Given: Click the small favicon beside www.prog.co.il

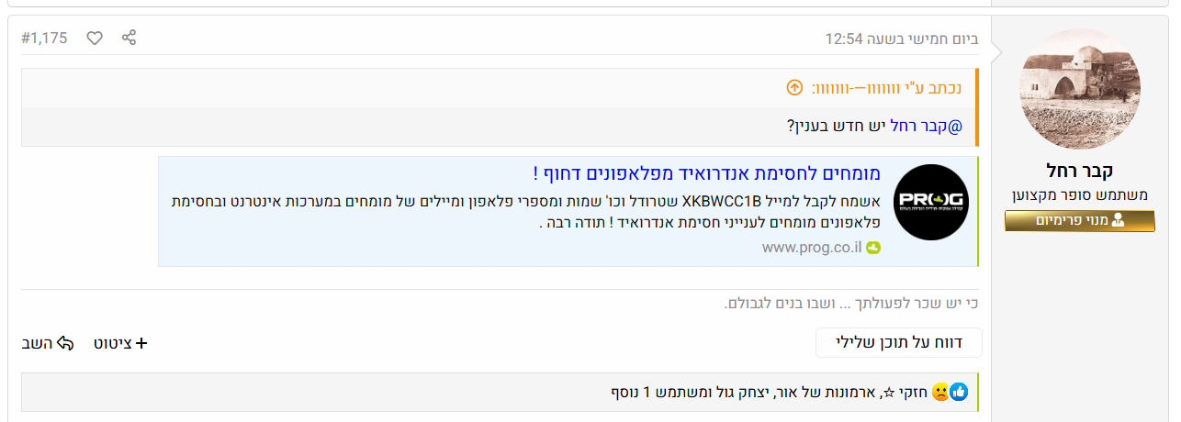Looking at the screenshot, I should pos(873,248).
